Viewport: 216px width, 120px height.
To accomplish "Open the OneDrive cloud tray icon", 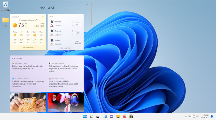I will (190, 116).
